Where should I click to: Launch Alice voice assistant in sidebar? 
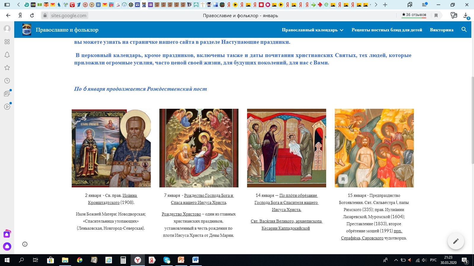point(7,246)
